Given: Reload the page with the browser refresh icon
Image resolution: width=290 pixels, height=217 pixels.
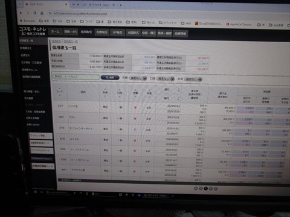Looking at the screenshot, I should pyautogui.click(x=35, y=13).
